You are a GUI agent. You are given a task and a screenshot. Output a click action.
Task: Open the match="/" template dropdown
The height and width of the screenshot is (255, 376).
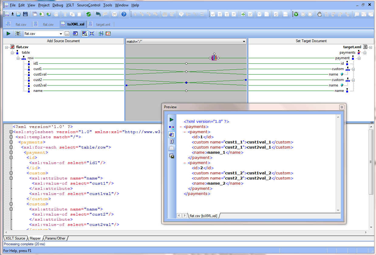tap(244, 42)
